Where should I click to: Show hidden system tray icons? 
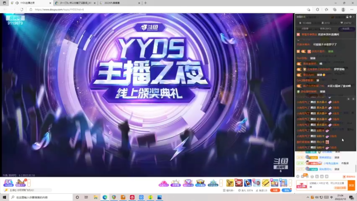click(x=308, y=197)
